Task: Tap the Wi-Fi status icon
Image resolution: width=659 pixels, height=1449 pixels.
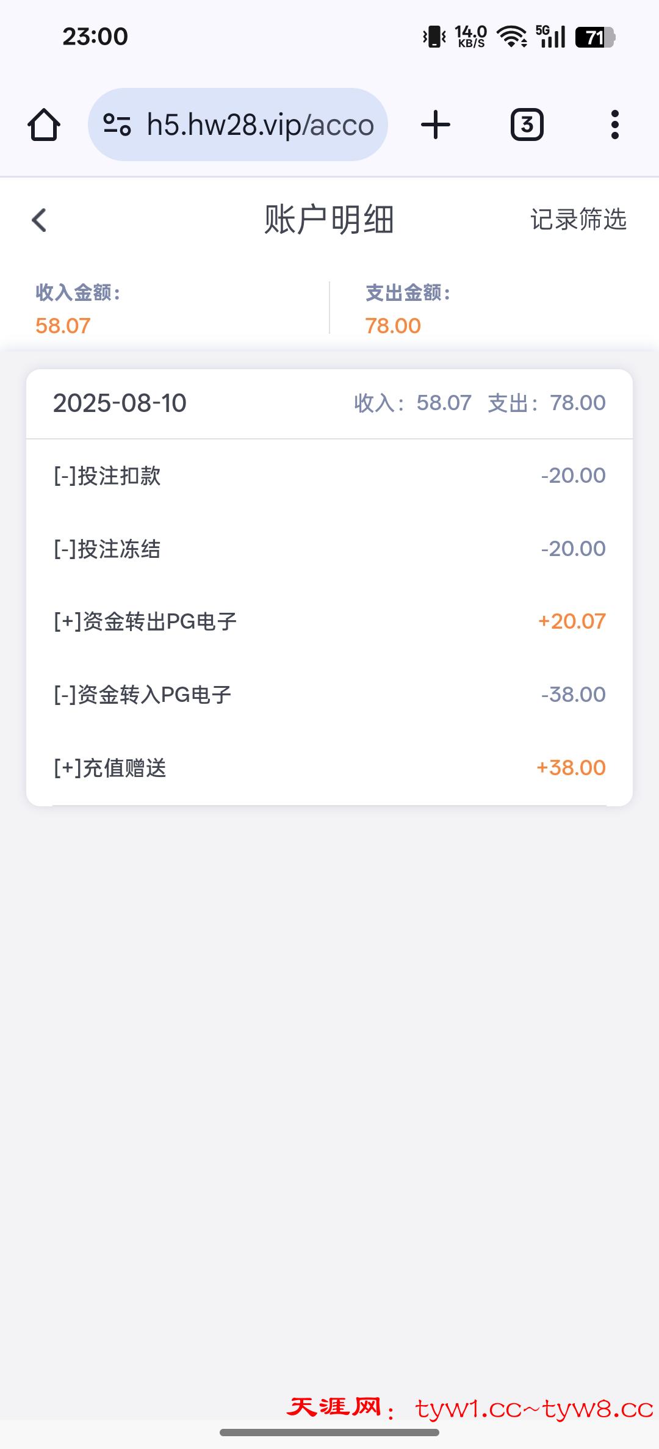Action: click(512, 37)
